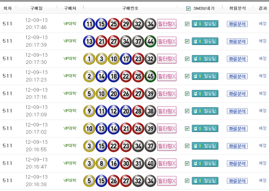Click the blue ball number 17
The height and width of the screenshot is (191, 269).
(x=126, y=59)
